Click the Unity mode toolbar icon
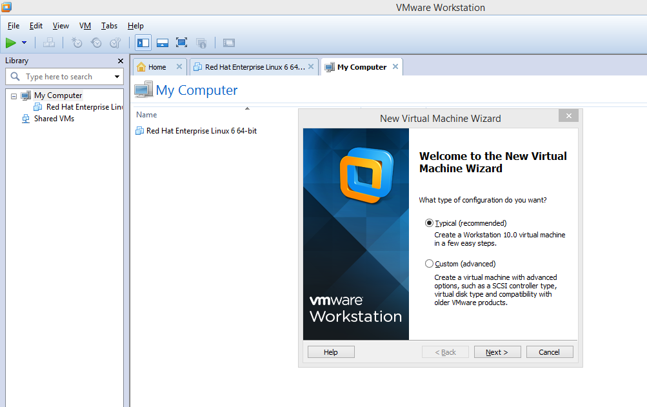This screenshot has width=647, height=407. (201, 43)
